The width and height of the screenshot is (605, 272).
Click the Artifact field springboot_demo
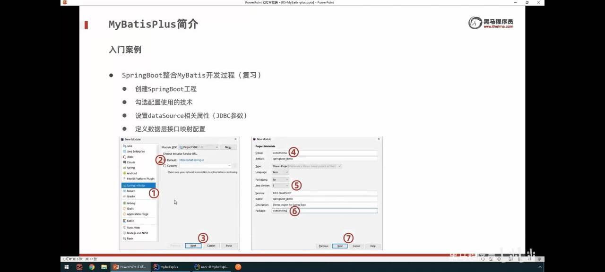click(325, 159)
